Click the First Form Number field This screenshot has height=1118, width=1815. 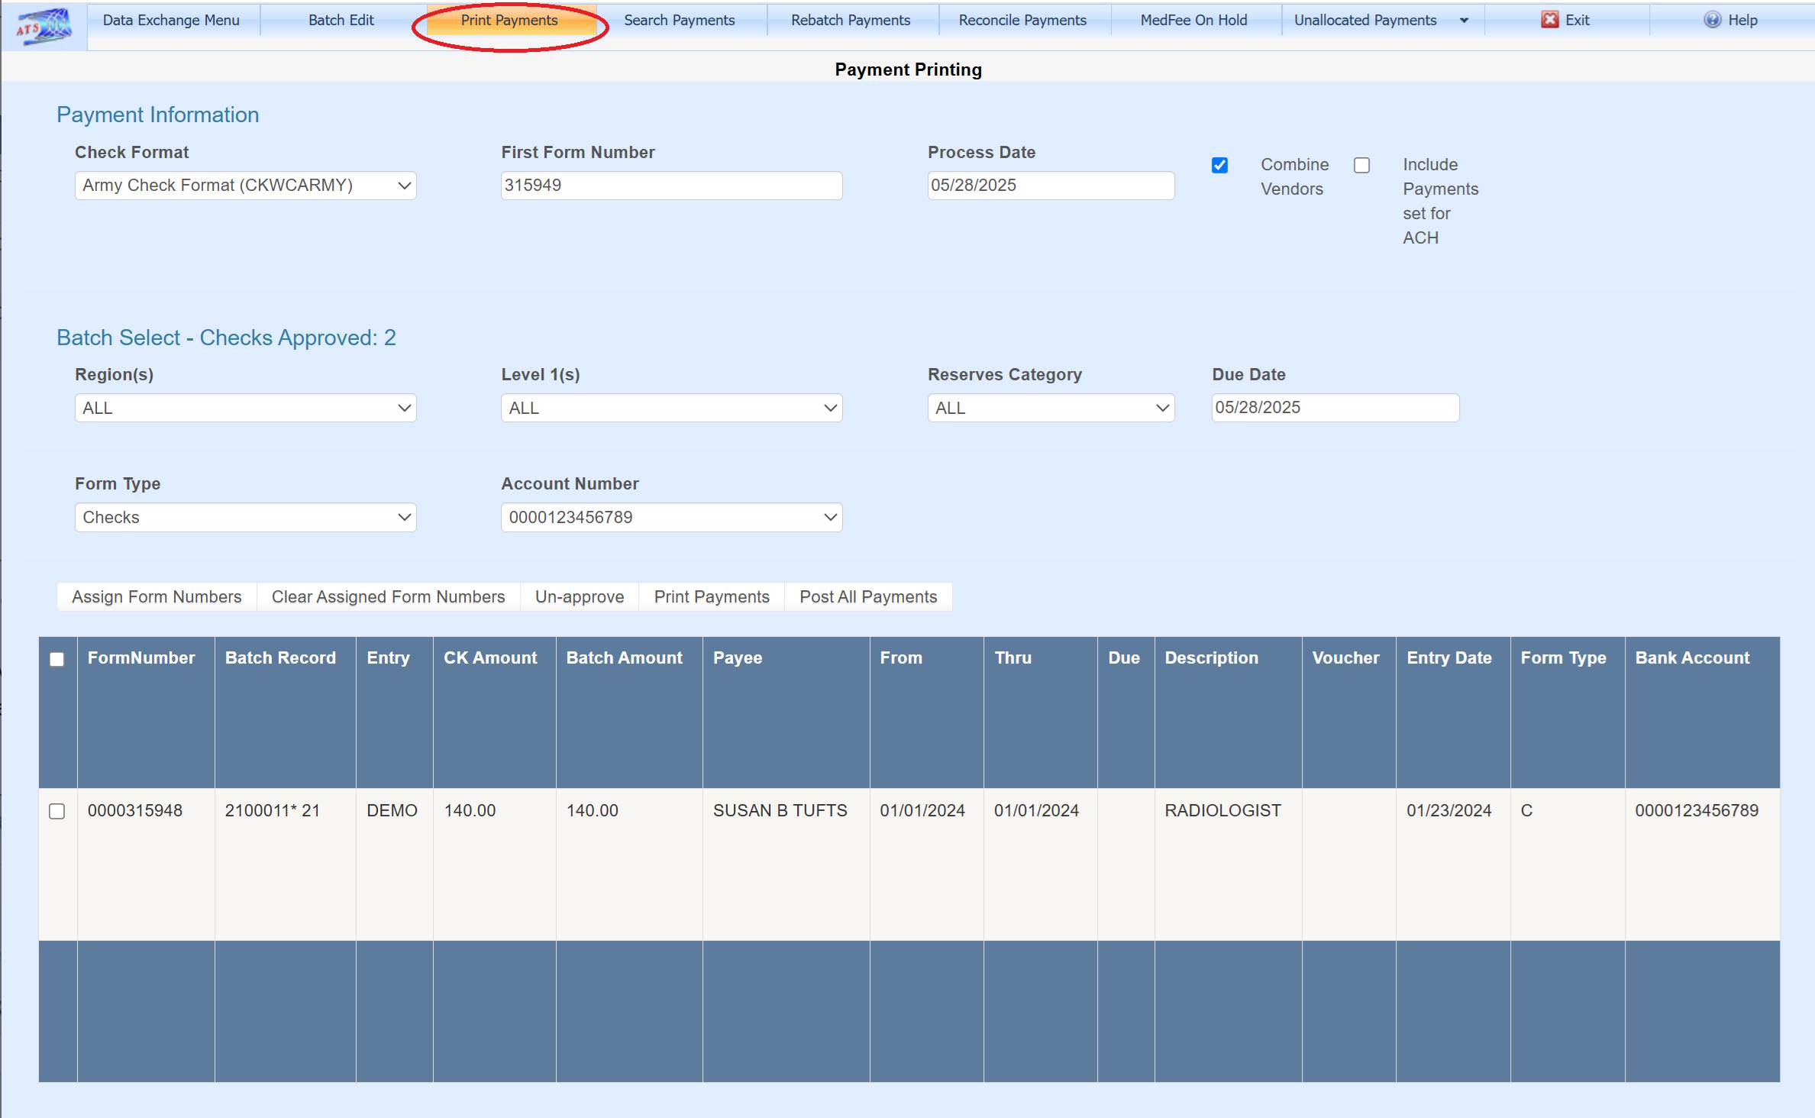(671, 186)
